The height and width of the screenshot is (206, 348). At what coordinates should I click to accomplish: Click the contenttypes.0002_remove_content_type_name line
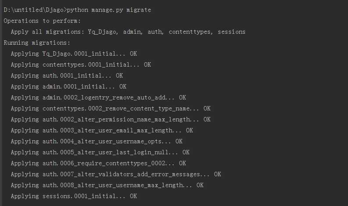pos(110,108)
